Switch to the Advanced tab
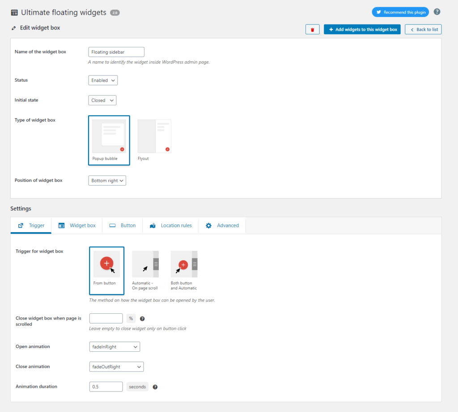The image size is (458, 412). pos(222,226)
